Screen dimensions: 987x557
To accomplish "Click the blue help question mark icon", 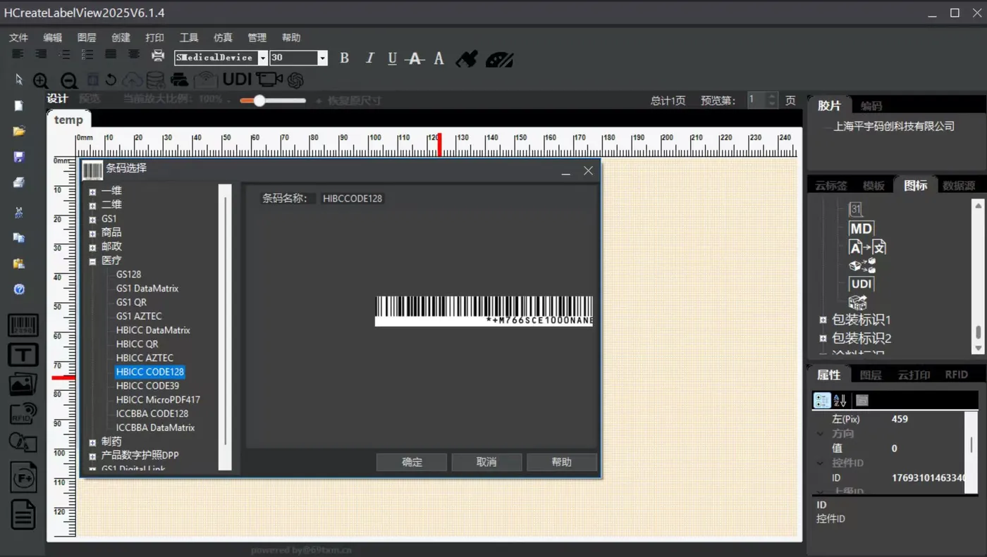I will [19, 289].
